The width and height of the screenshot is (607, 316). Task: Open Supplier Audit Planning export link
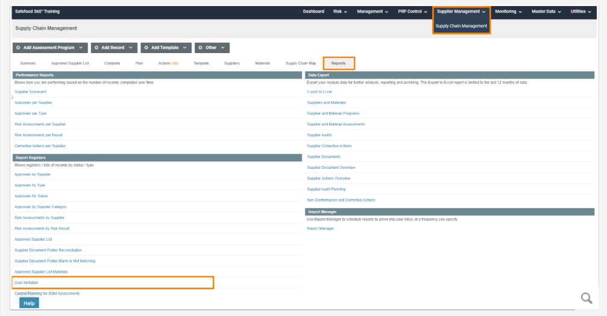[x=326, y=189]
